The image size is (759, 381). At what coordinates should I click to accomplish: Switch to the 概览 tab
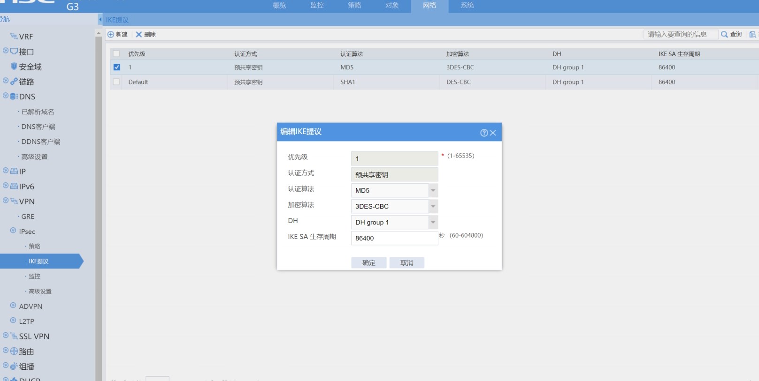(279, 6)
